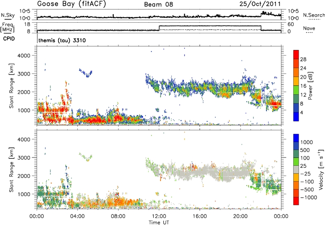The width and height of the screenshot is (325, 225).
Task: Select the '16' label on Power colorbar
Action: tap(303, 86)
